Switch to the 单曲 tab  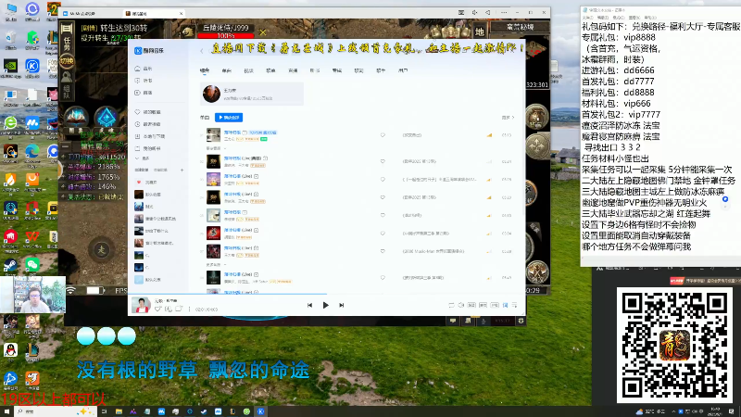click(x=226, y=70)
